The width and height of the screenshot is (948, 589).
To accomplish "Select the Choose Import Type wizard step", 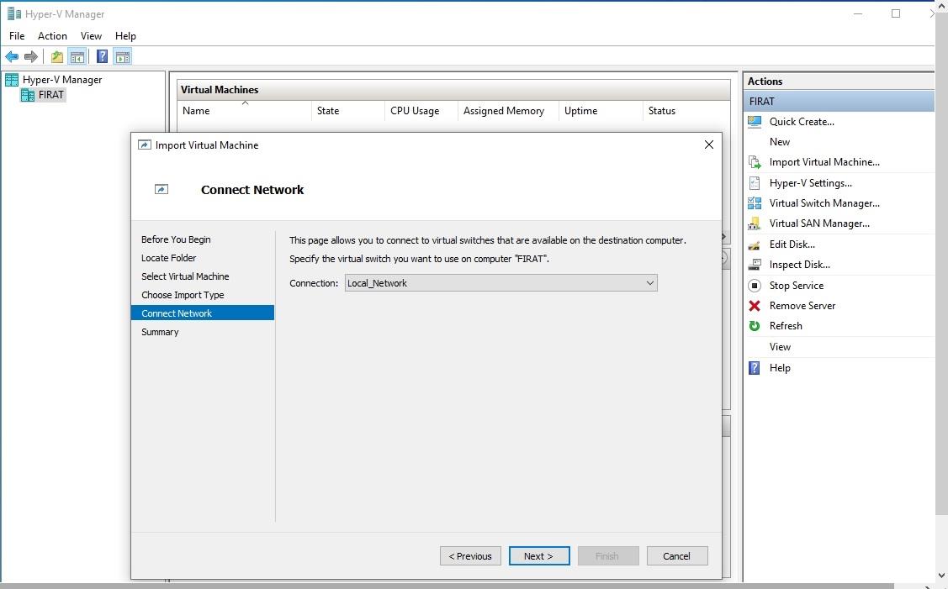I will click(183, 296).
